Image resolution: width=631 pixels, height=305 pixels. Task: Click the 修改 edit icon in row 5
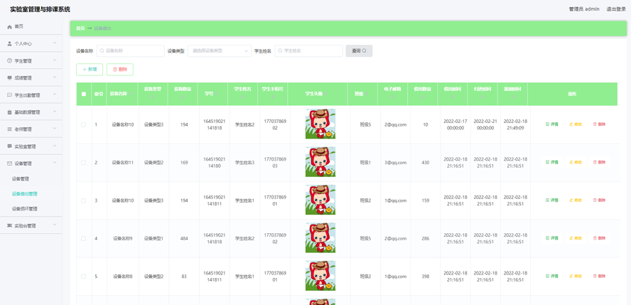pos(571,277)
